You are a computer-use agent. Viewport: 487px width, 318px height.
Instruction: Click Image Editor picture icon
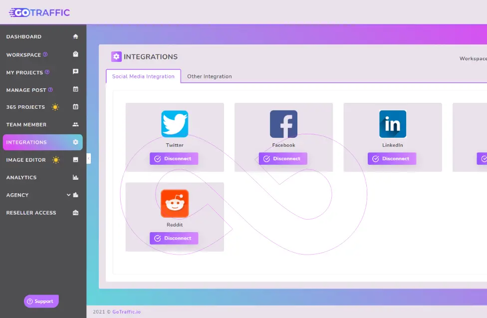75,160
